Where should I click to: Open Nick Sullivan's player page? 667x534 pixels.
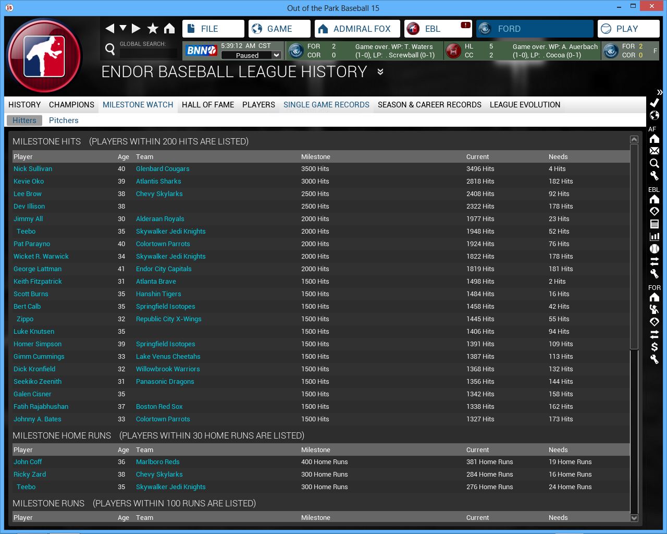pos(33,169)
